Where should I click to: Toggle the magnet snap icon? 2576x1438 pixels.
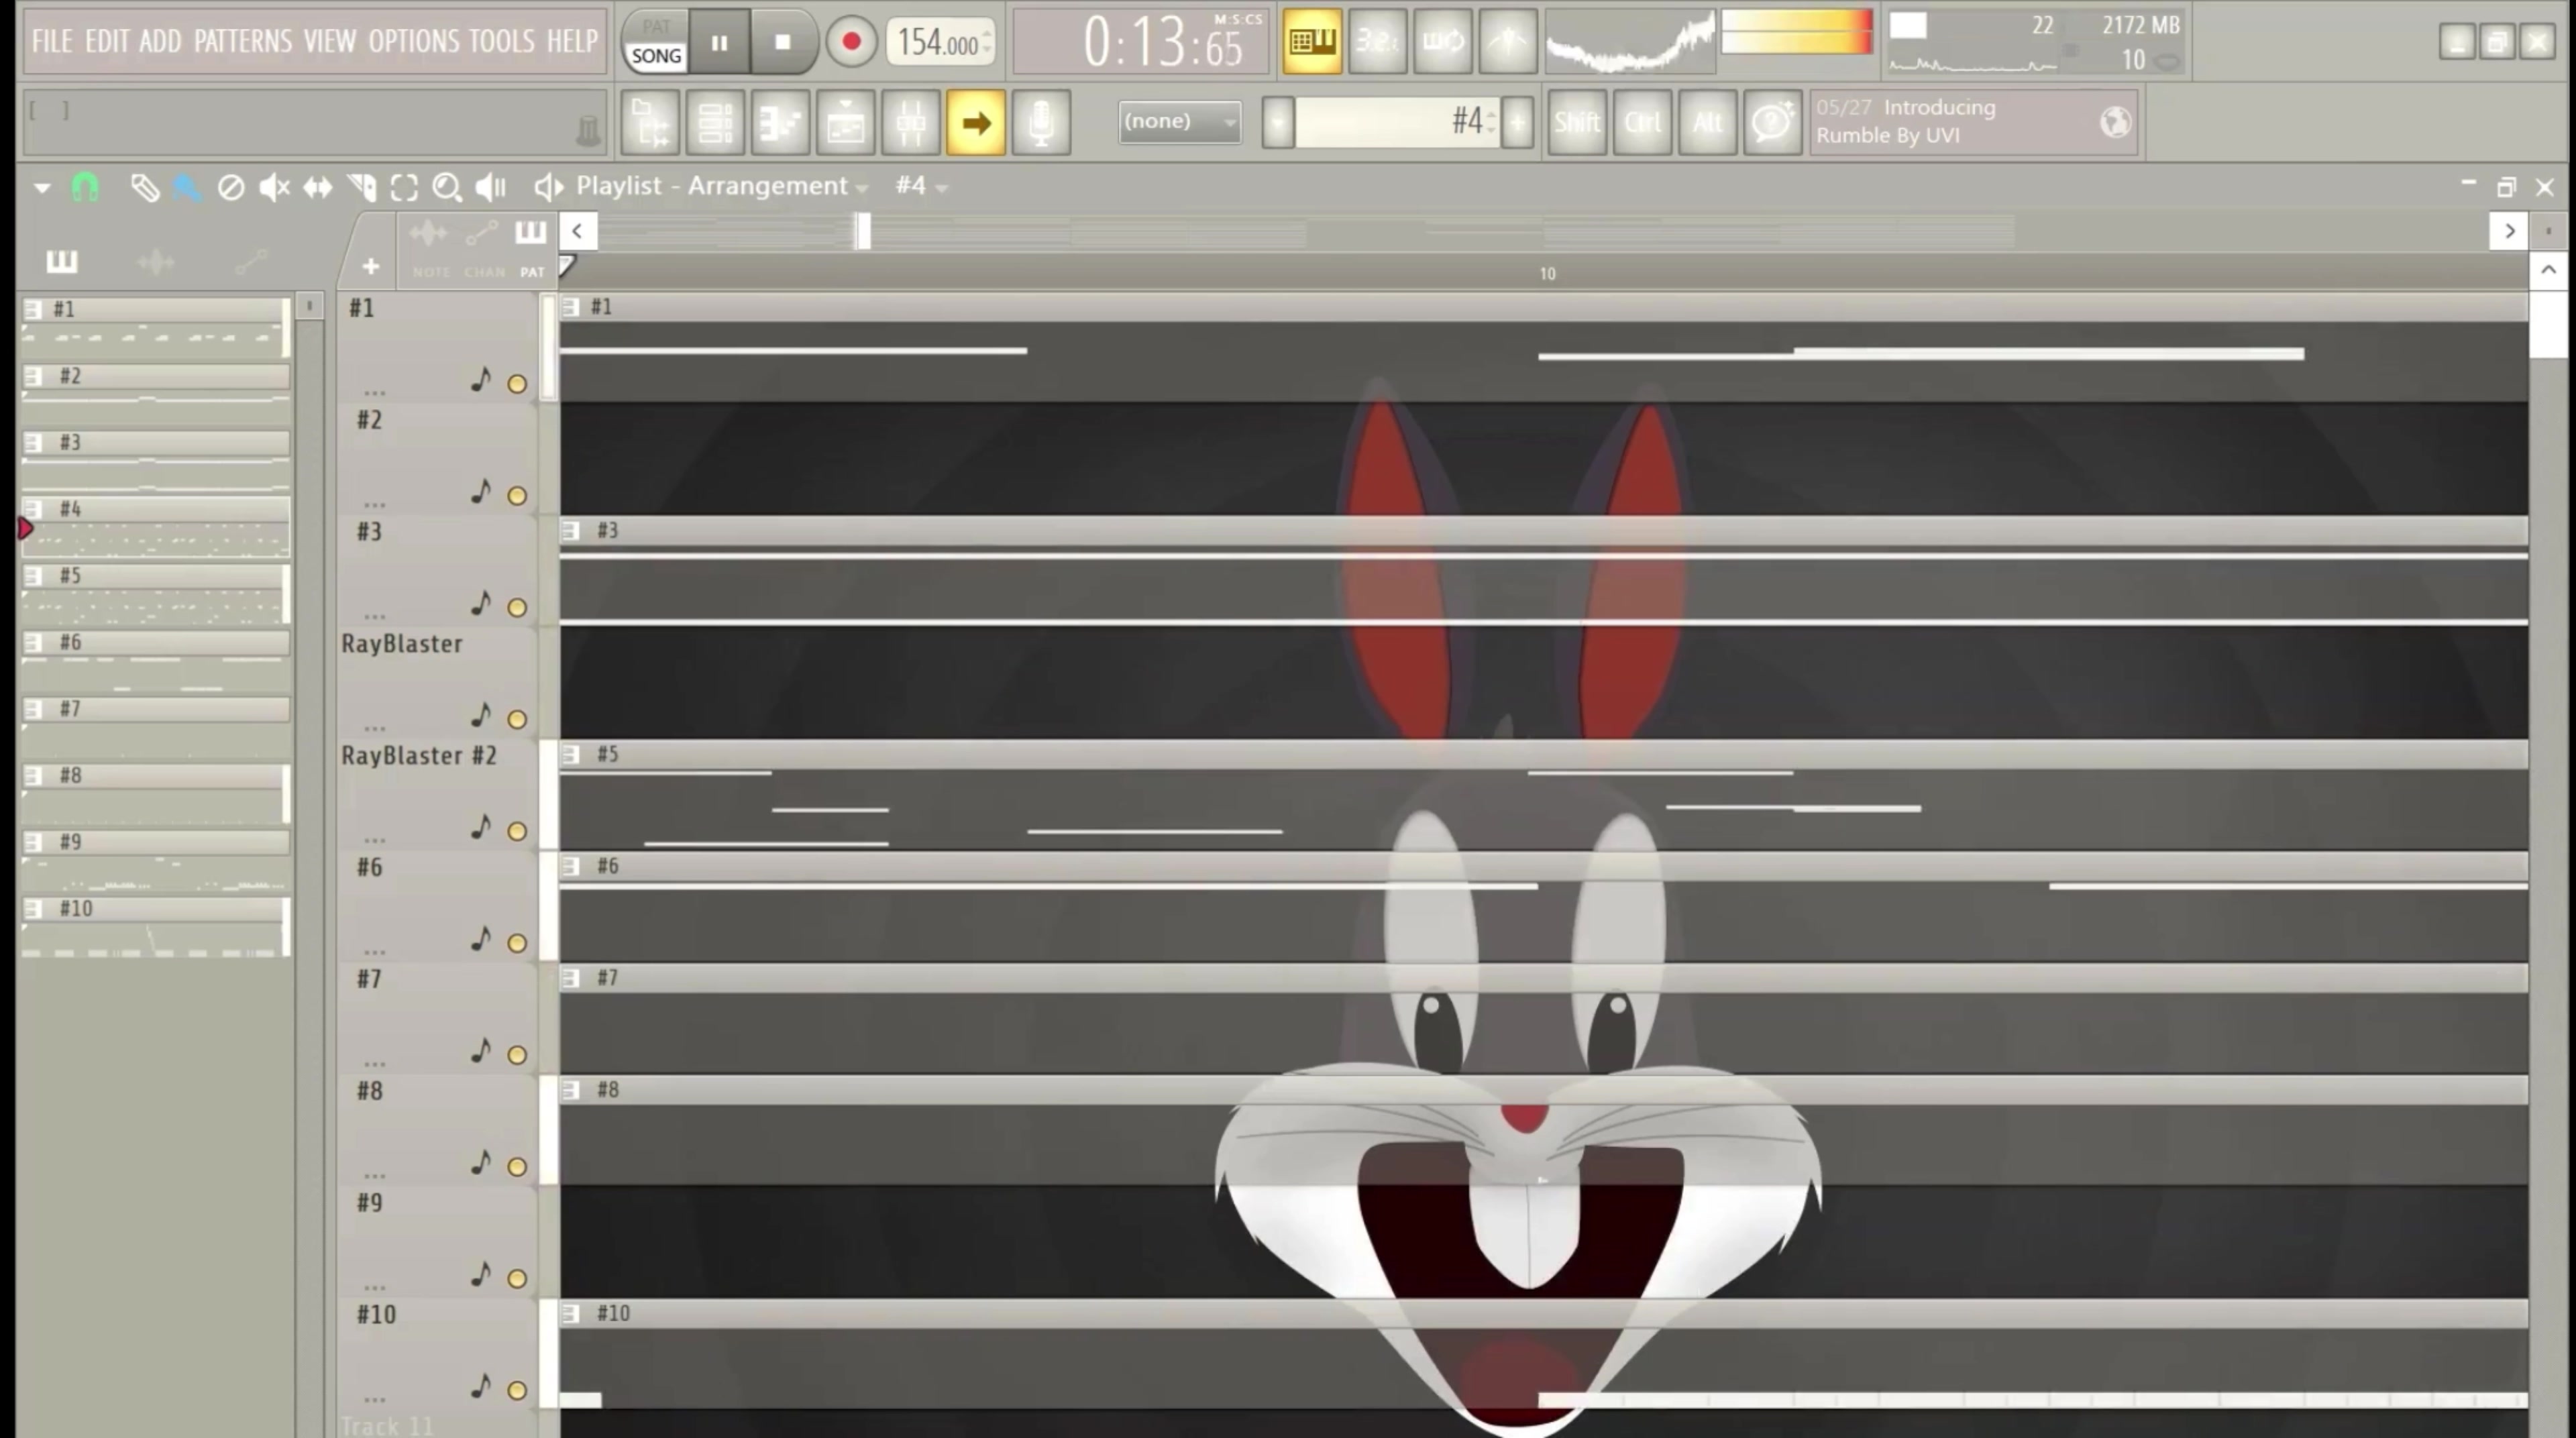tap(85, 187)
